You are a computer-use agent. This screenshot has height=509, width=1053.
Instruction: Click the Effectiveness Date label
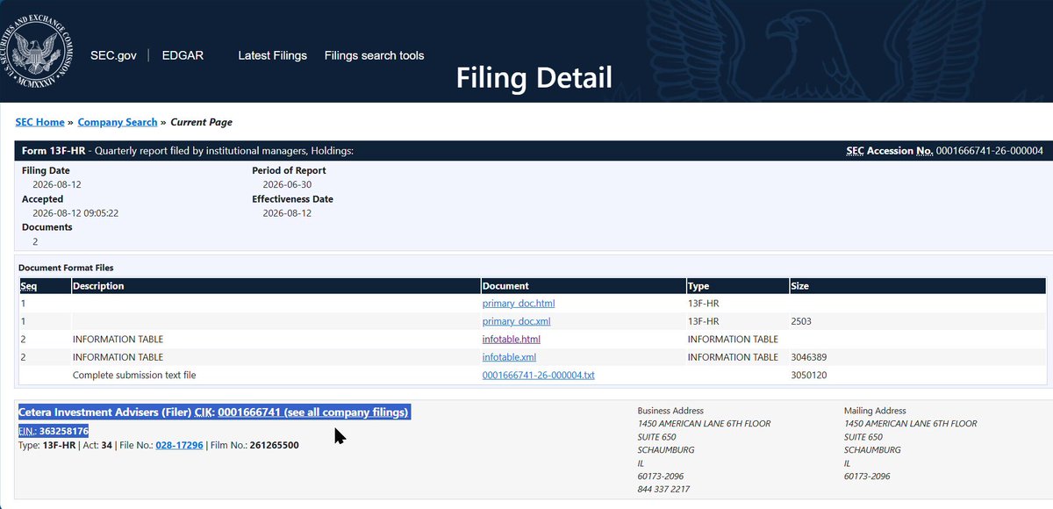pos(292,199)
